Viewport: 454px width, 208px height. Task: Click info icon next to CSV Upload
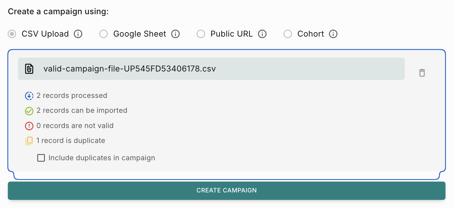pyautogui.click(x=78, y=34)
